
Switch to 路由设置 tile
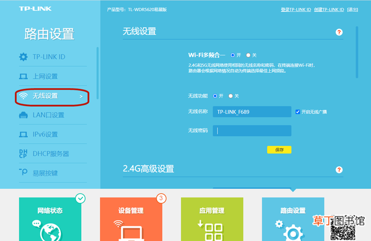(x=293, y=219)
